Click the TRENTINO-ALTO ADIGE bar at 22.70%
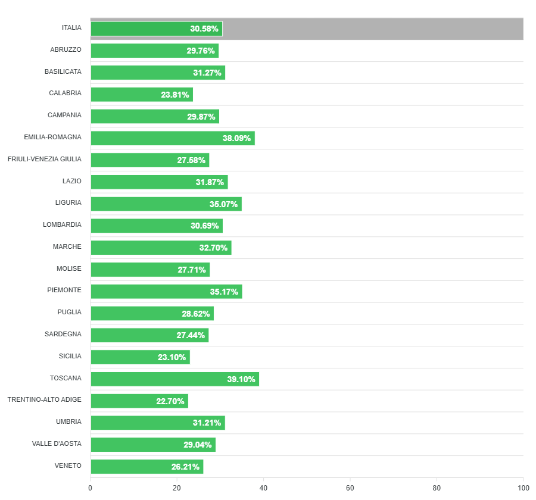The width and height of the screenshot is (536, 500). pyautogui.click(x=139, y=401)
